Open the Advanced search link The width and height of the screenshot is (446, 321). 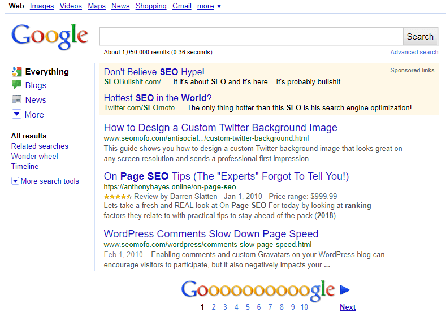[414, 52]
